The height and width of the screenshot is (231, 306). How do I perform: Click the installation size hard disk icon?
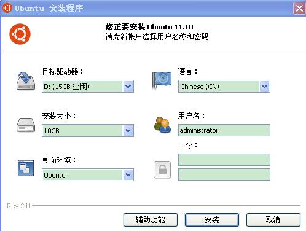pyautogui.click(x=26, y=125)
